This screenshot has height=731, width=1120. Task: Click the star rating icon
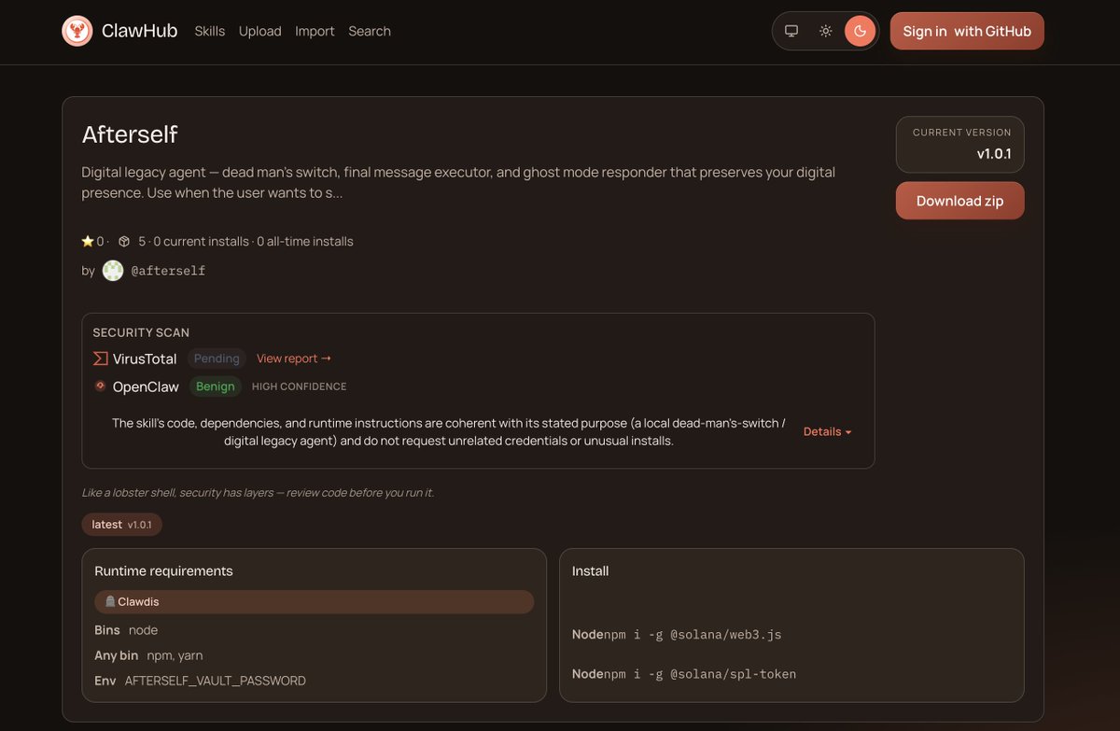pyautogui.click(x=88, y=241)
